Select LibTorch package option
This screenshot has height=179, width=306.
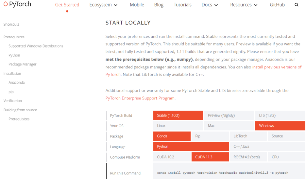pyautogui.click(x=248, y=136)
